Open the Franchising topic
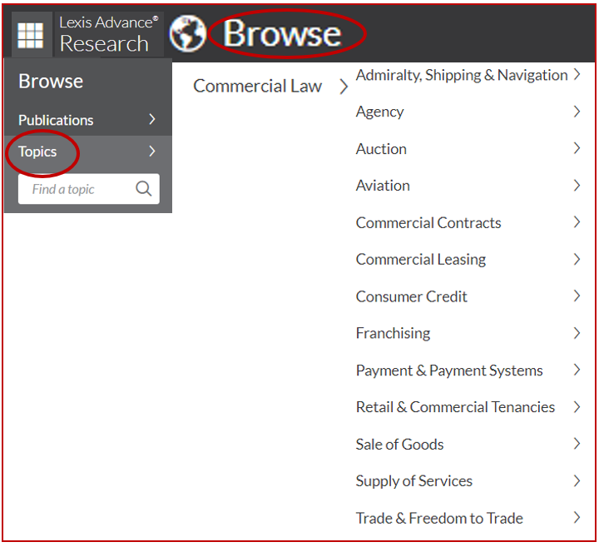The width and height of the screenshot is (599, 547). [x=393, y=333]
